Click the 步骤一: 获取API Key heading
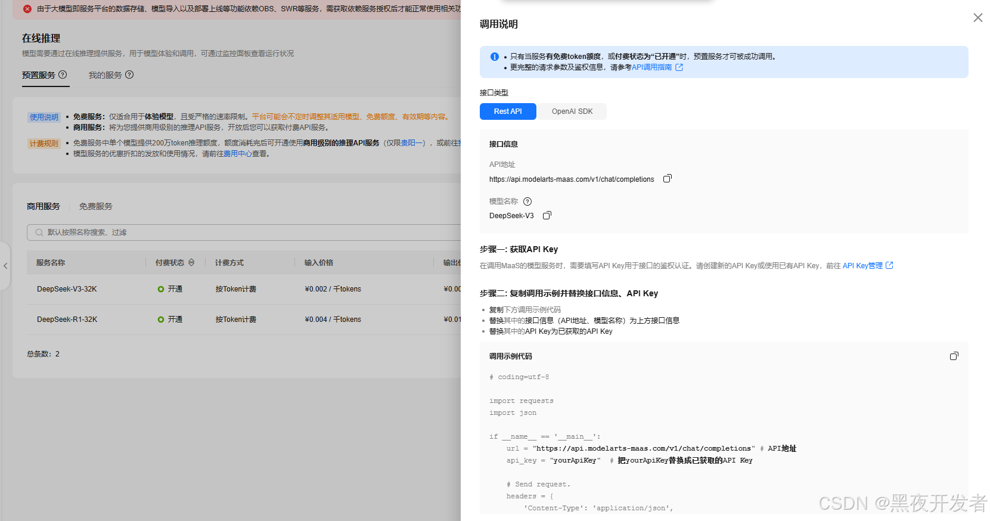 pyautogui.click(x=519, y=249)
